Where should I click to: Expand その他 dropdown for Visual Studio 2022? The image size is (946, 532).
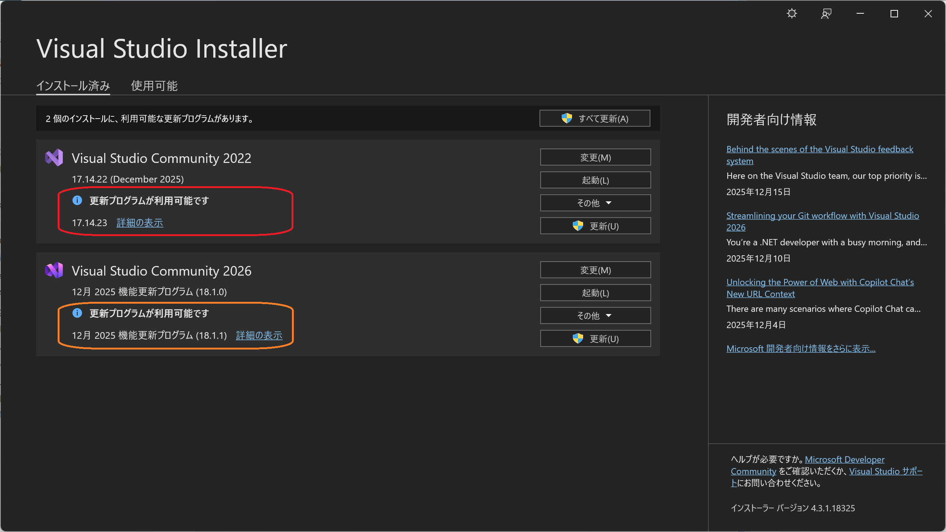click(595, 203)
